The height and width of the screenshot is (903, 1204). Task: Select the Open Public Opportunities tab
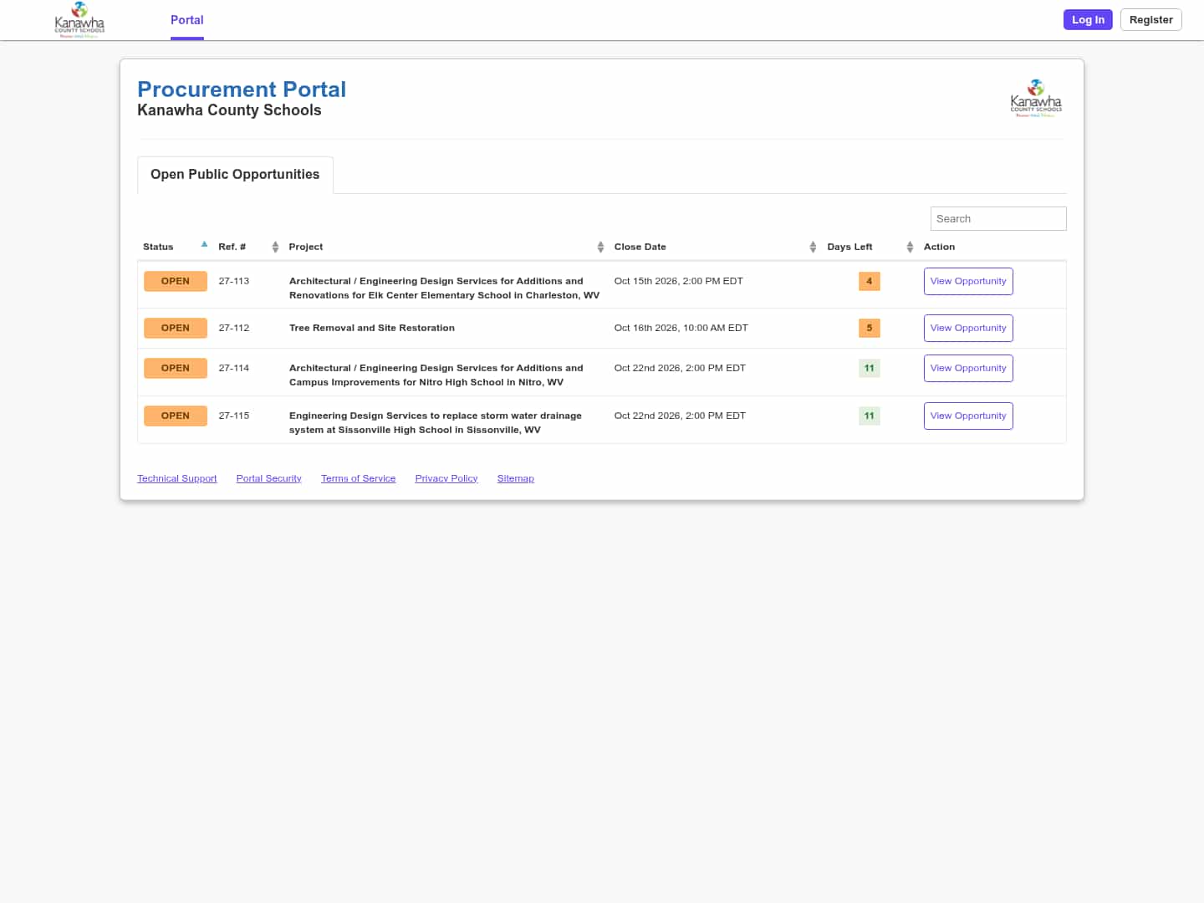click(x=235, y=175)
